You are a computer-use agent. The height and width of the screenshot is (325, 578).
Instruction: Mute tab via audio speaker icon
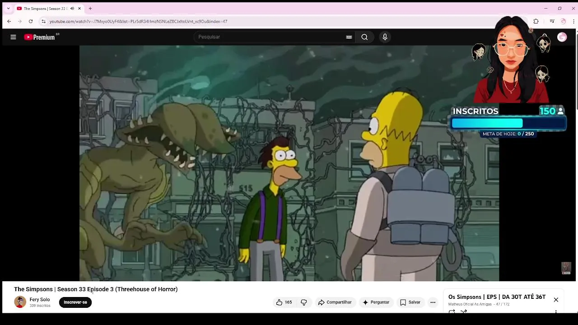[x=72, y=8]
